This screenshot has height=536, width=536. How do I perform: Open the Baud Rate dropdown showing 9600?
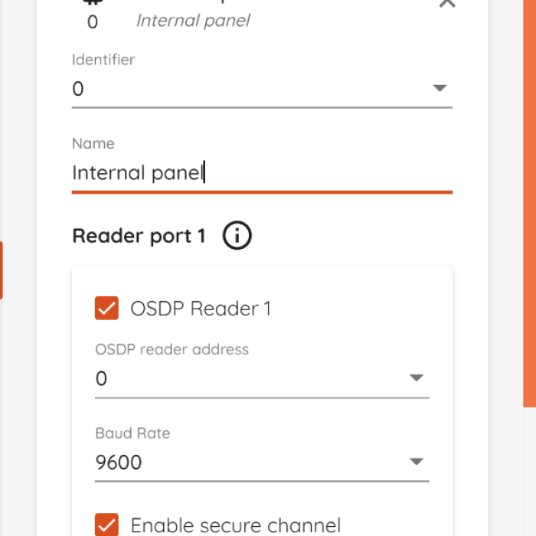262,462
